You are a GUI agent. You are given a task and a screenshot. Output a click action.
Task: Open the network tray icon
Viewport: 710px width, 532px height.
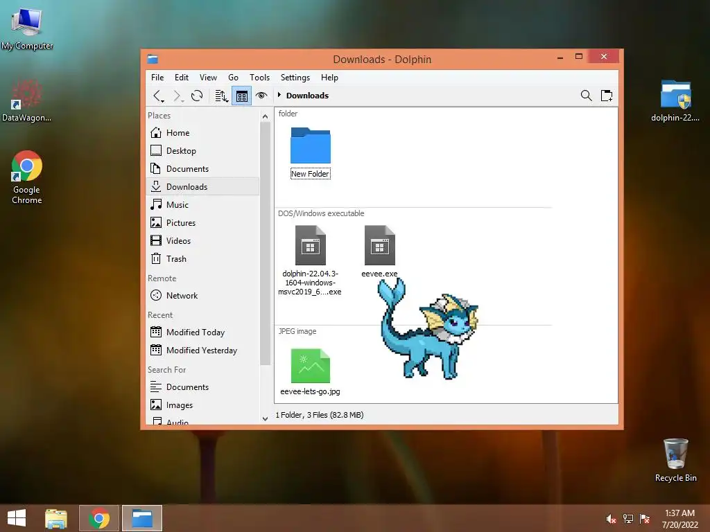pos(628,519)
